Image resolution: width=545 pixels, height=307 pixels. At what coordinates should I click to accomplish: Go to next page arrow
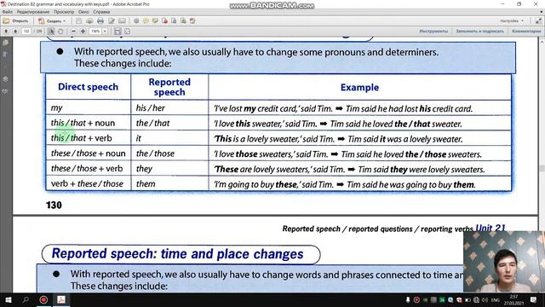click(x=15, y=32)
